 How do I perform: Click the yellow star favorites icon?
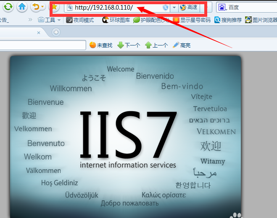55,7
